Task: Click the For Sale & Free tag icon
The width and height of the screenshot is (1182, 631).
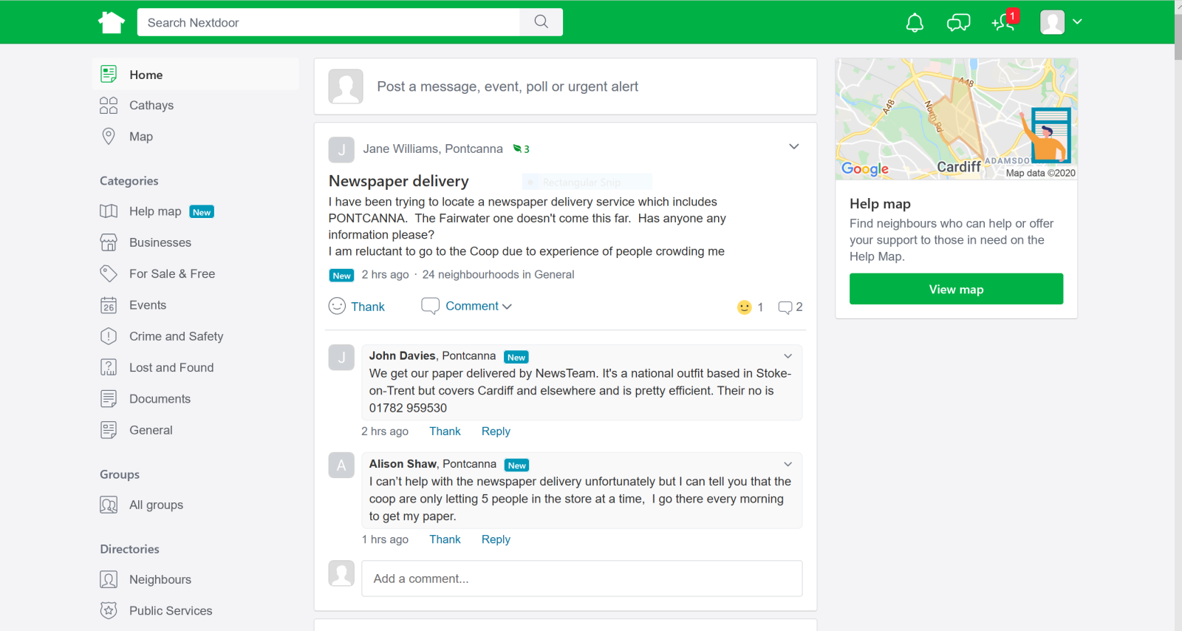Action: (x=109, y=273)
